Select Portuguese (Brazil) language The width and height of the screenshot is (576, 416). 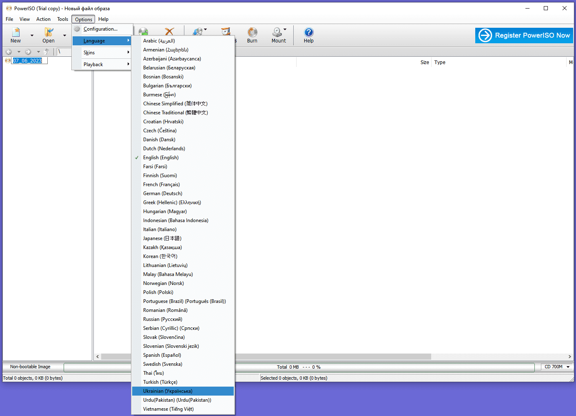point(183,301)
